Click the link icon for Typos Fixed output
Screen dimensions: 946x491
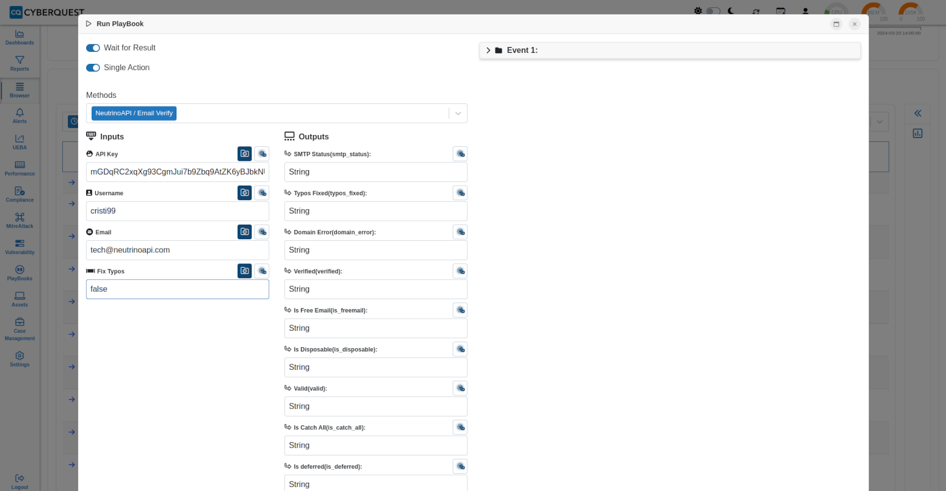(x=460, y=193)
